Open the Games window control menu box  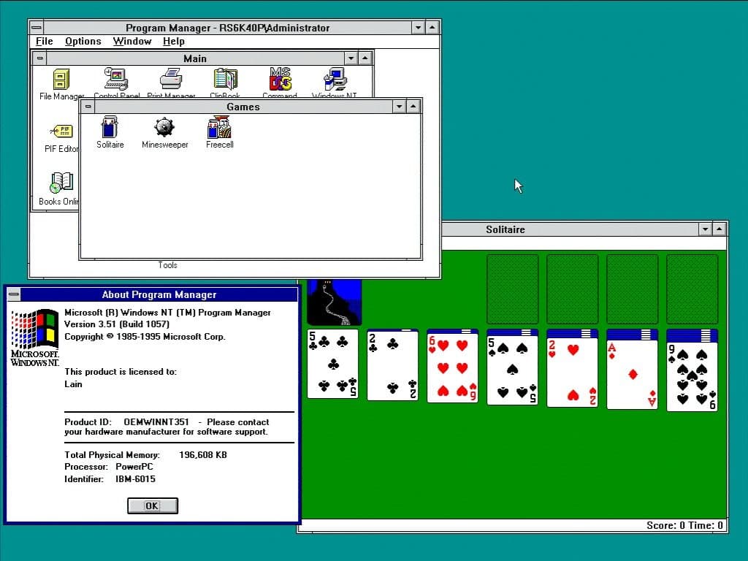[88, 107]
